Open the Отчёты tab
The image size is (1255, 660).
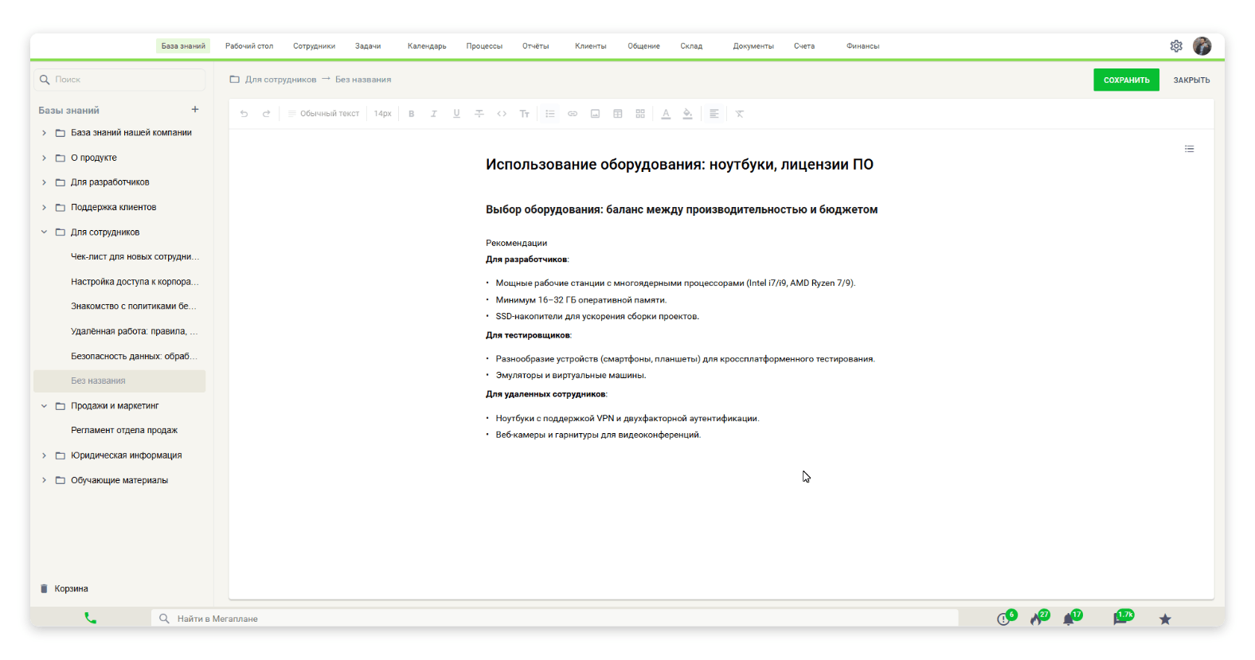pyautogui.click(x=536, y=46)
